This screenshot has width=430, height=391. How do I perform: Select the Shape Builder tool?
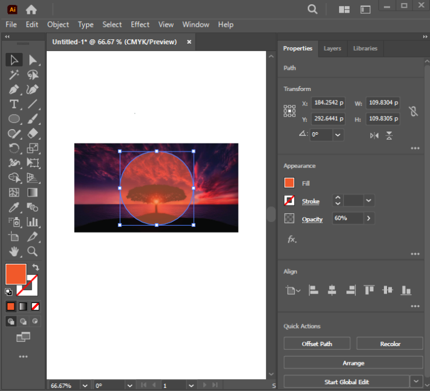[x=14, y=178]
